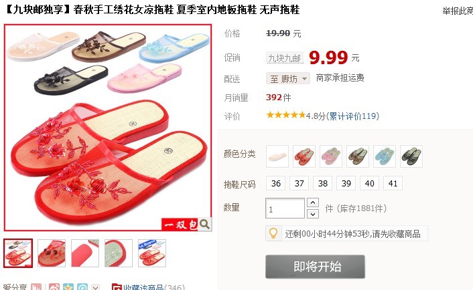Select the light blue slipper color option

point(385,156)
